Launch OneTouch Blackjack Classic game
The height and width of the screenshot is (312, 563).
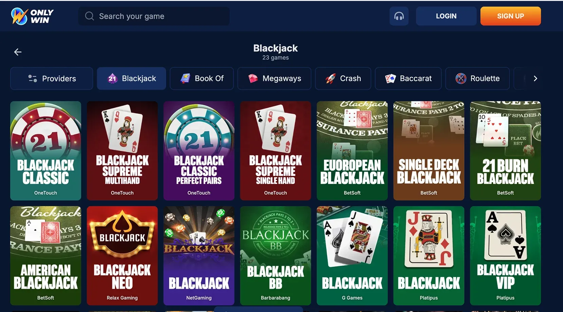tap(46, 151)
